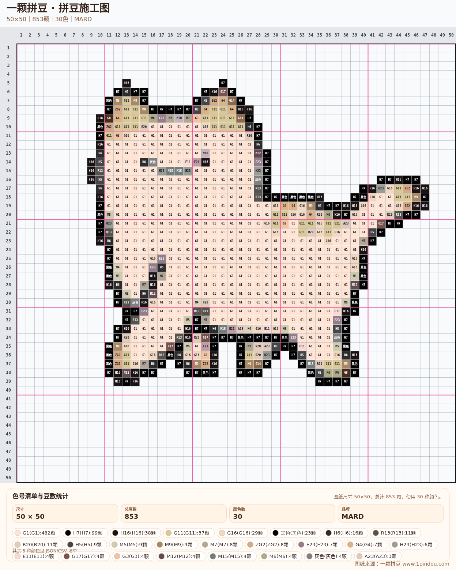The image size is (456, 570).
Task: Select the G14 bead in row 7
Action: coord(232,101)
